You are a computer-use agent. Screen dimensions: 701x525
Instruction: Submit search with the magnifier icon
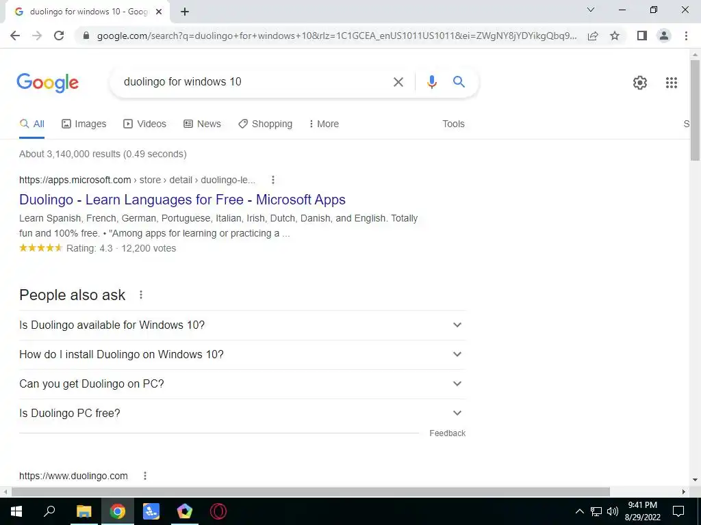[x=459, y=82]
